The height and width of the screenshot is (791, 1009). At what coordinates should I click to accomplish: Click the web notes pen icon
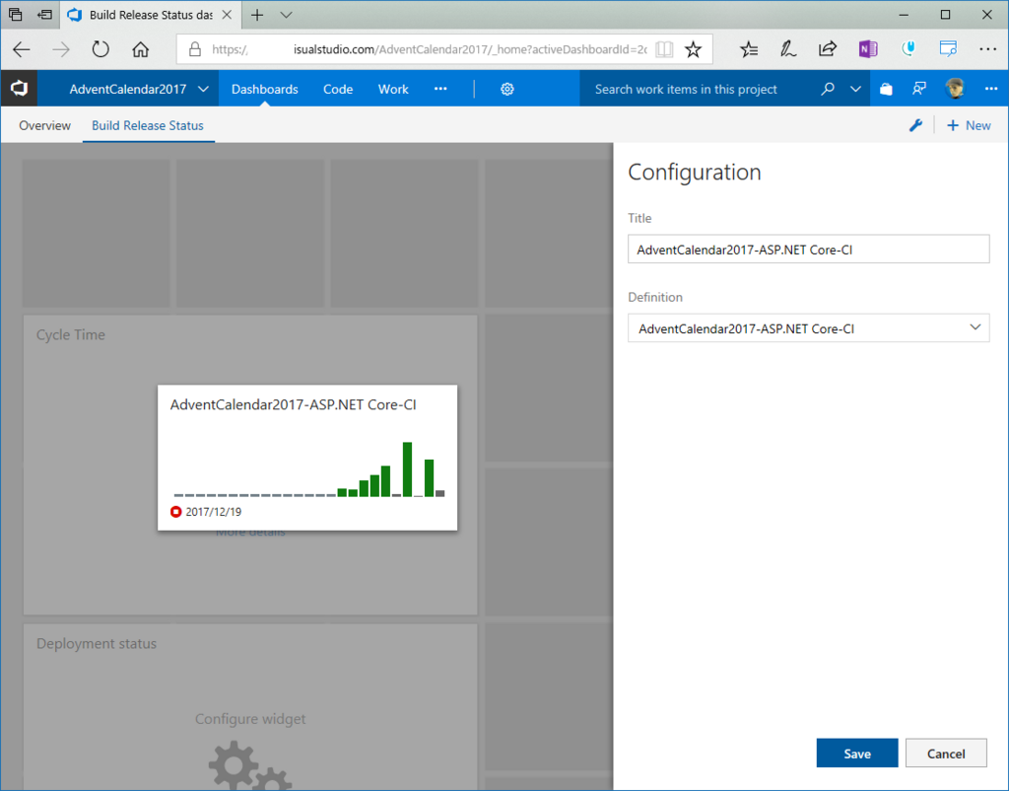click(788, 49)
